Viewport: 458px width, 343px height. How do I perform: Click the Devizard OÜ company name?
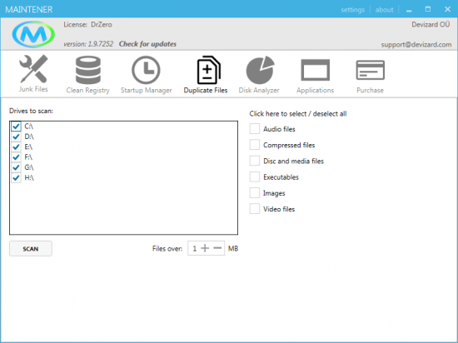(431, 24)
